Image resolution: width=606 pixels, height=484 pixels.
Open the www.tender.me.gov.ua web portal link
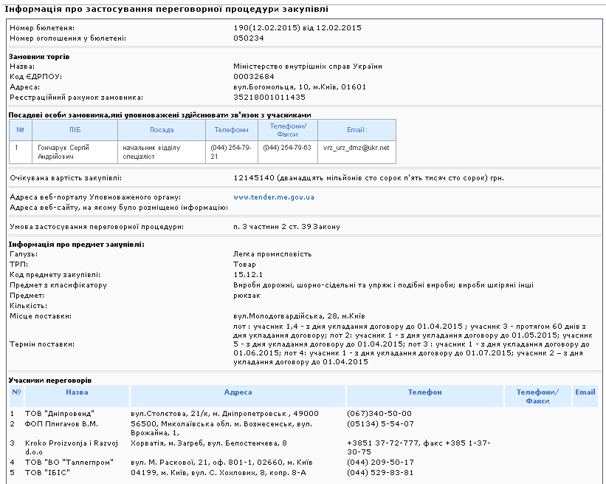273,197
